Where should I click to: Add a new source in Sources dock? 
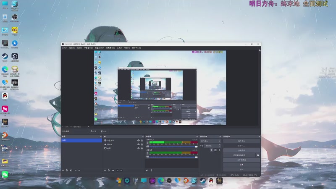105,171
